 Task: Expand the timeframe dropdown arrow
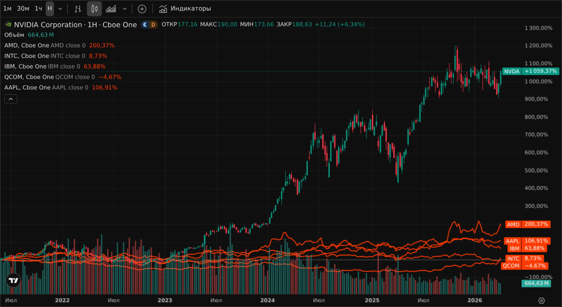tap(60, 9)
